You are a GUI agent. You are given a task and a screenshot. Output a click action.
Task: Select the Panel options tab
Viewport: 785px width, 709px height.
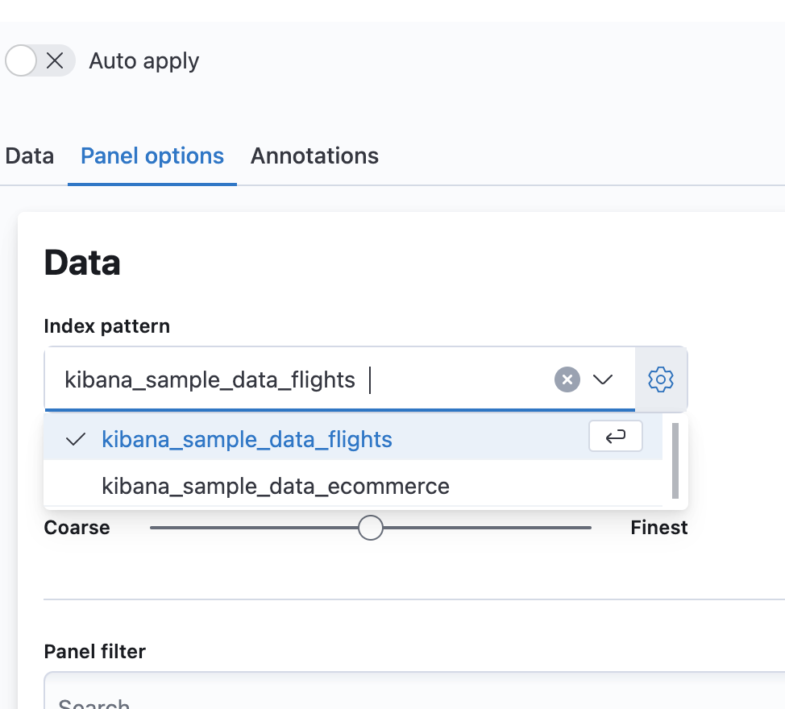[x=152, y=155]
